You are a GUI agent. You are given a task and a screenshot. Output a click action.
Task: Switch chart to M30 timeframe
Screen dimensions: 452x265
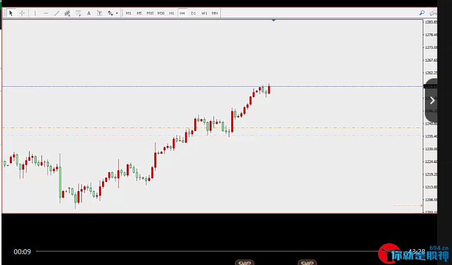[161, 13]
